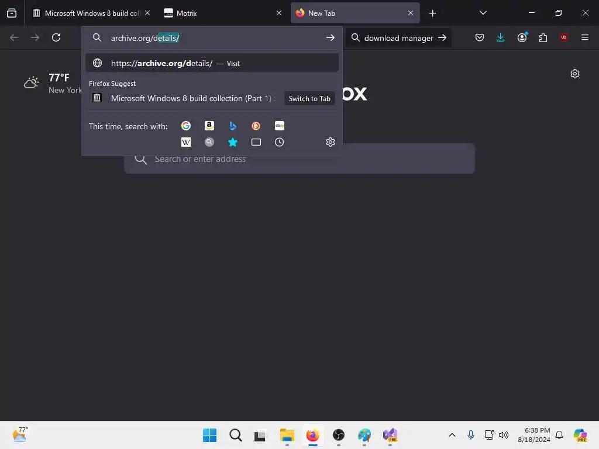The image size is (599, 449).
Task: Show the Downloads panel
Action: coord(501,37)
